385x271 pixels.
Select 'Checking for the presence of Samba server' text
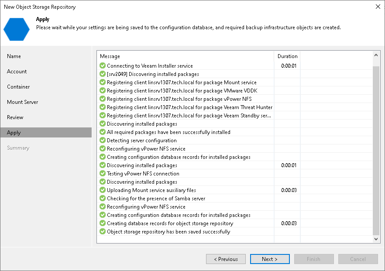156,198
